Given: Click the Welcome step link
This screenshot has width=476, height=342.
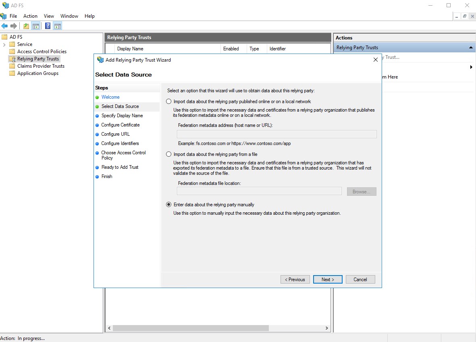Looking at the screenshot, I should (110, 97).
